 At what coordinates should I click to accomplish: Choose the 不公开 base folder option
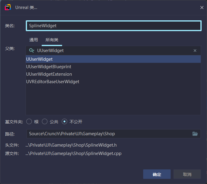(x=64, y=121)
